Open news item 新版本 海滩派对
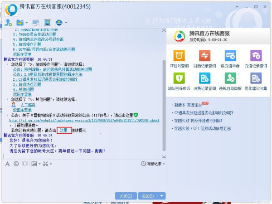The image size is (272, 204). pyautogui.click(x=188, y=105)
